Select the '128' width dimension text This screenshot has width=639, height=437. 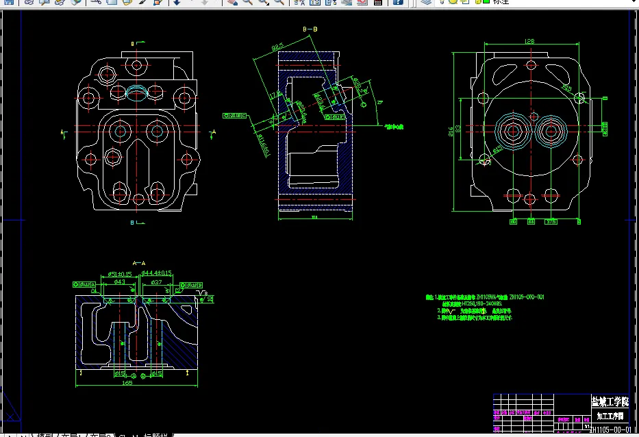tap(529, 42)
